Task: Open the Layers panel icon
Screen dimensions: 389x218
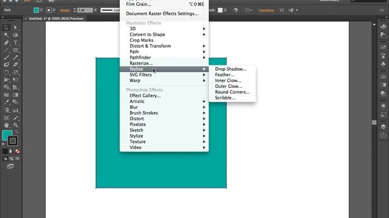Action: pos(384,127)
